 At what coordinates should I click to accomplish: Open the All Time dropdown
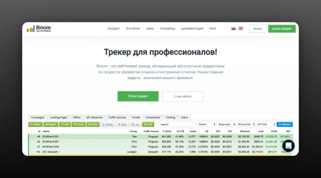[x=266, y=124]
